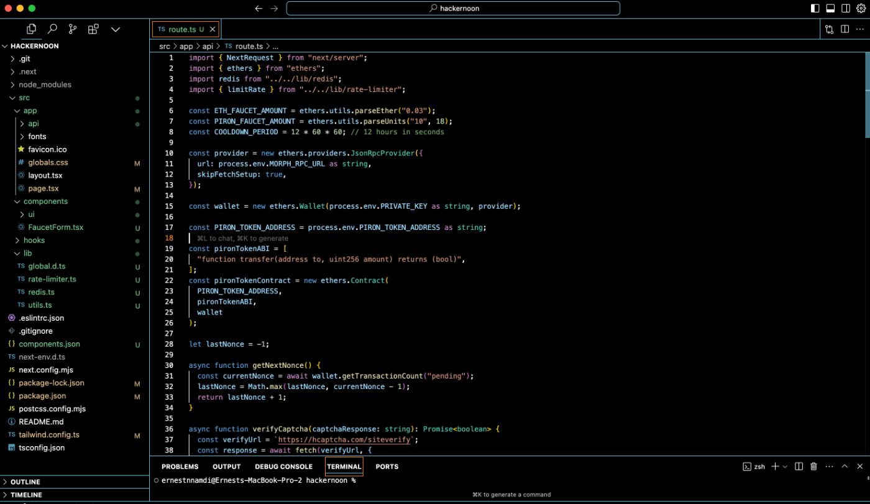Open the Search view icon
The height and width of the screenshot is (504, 870).
53,29
